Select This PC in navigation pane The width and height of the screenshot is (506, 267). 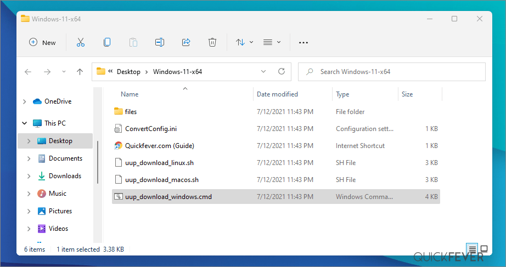click(x=55, y=123)
